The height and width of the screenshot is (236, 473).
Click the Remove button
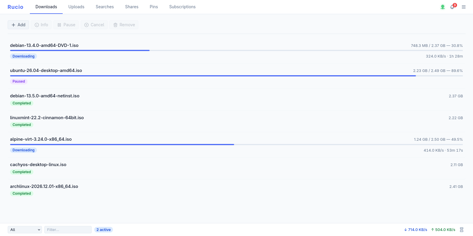124,25
